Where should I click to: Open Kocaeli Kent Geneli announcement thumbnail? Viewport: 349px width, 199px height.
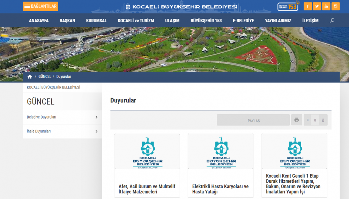[294, 151]
